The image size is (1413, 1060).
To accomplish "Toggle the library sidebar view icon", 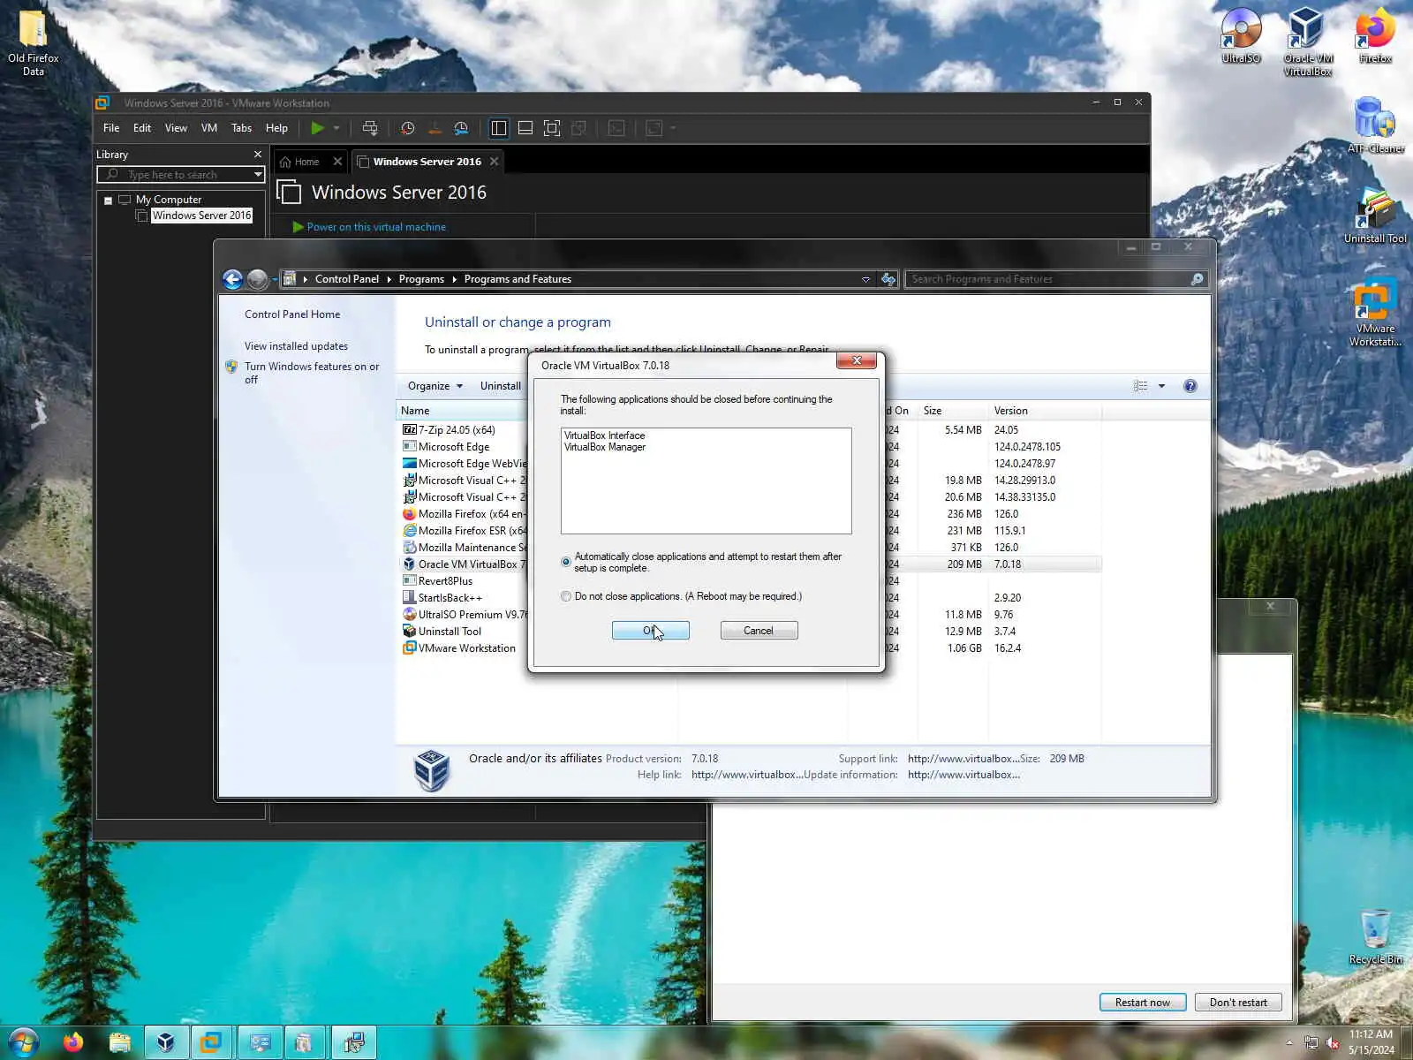I will click(499, 128).
